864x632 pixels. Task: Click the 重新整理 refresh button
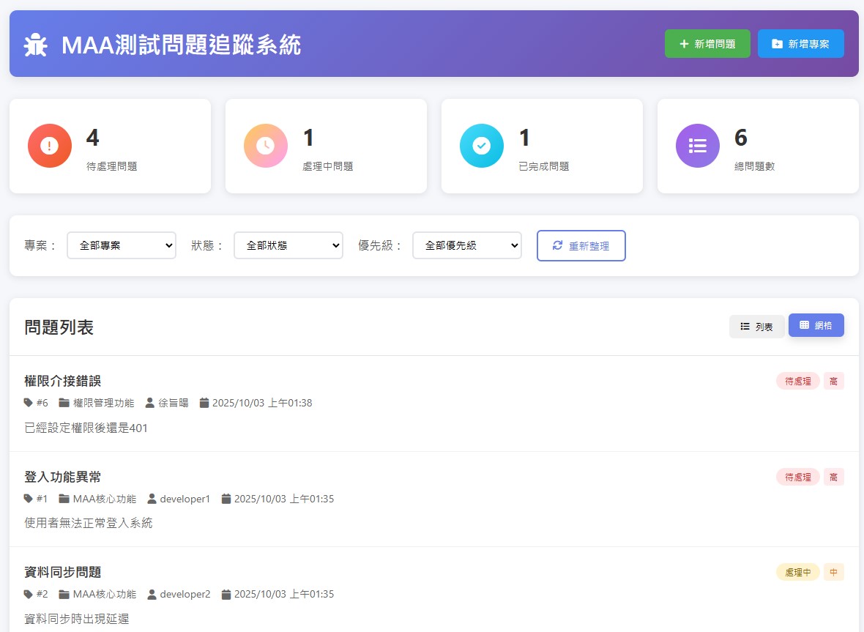coord(581,245)
